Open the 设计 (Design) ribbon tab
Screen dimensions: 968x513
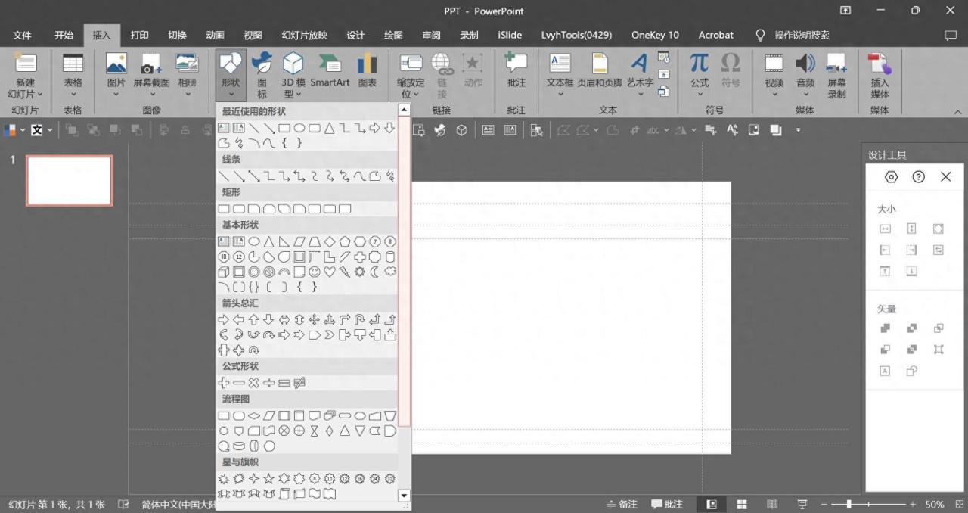tap(355, 35)
